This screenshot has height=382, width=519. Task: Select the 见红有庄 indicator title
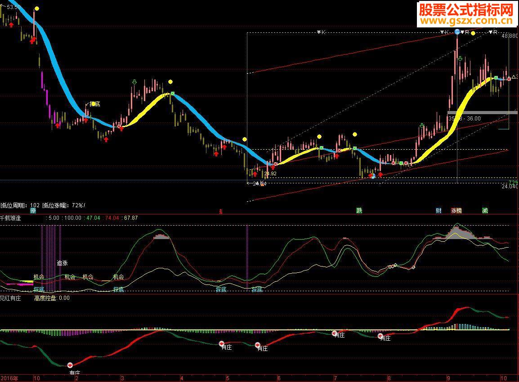(x=11, y=298)
